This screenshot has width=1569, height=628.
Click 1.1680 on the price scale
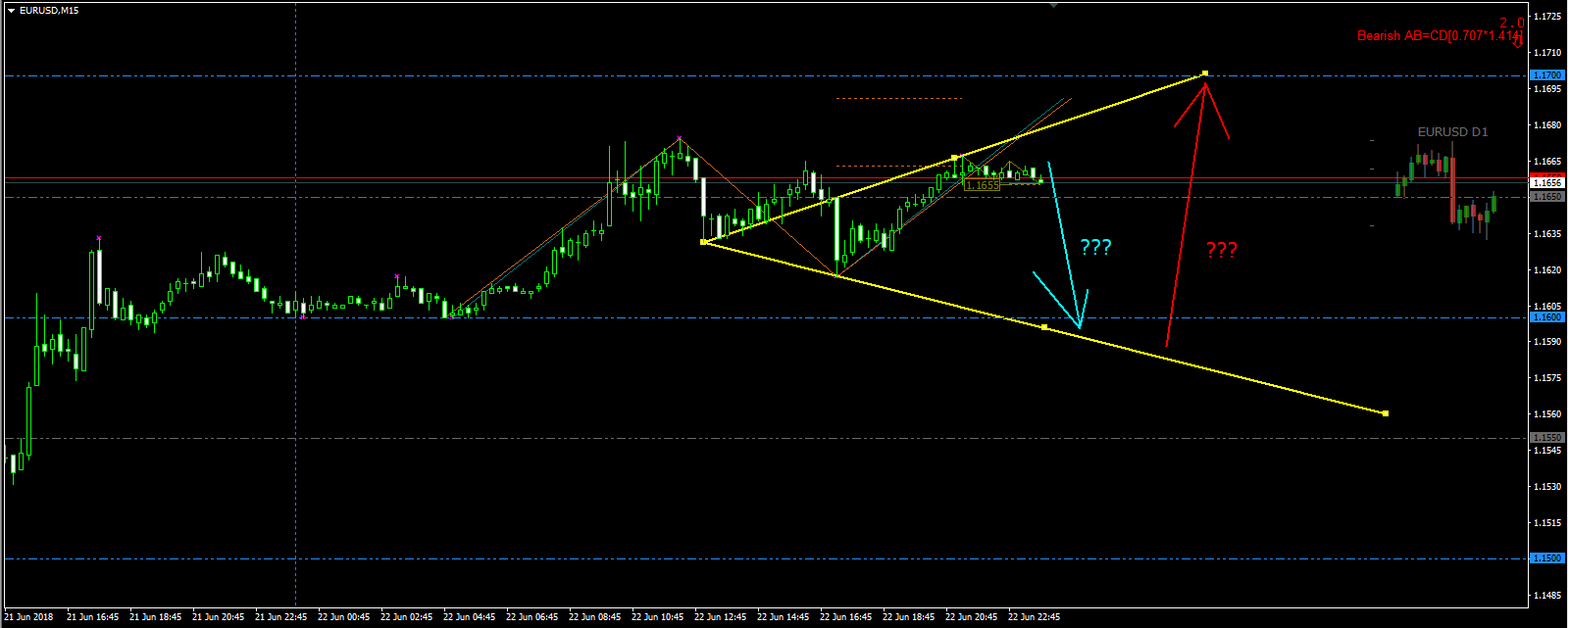(1548, 125)
